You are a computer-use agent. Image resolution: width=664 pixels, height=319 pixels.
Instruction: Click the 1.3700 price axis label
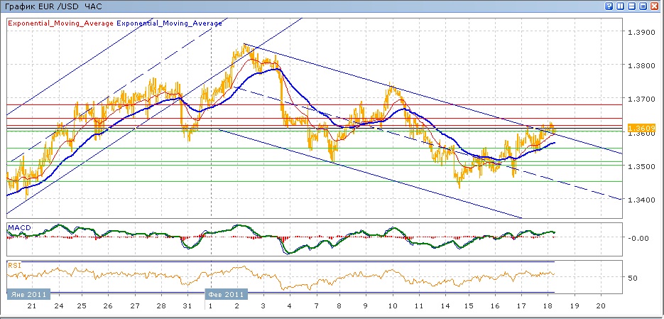[x=640, y=99]
